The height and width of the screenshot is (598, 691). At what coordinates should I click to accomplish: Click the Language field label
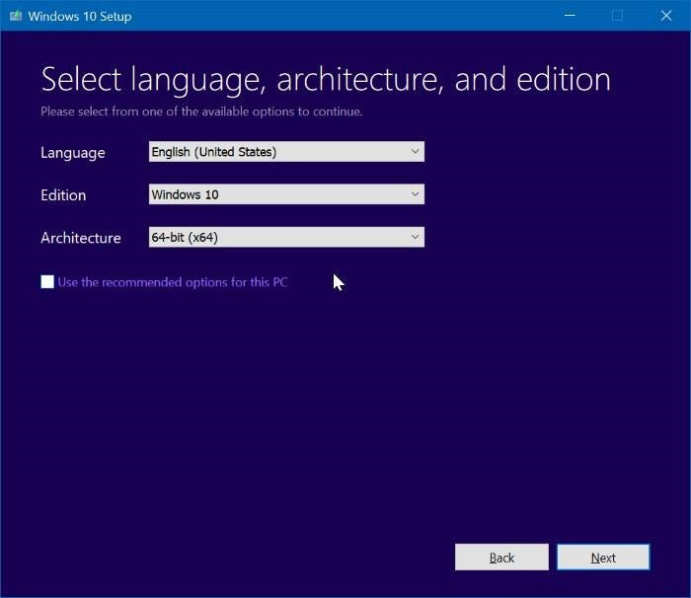click(x=72, y=153)
